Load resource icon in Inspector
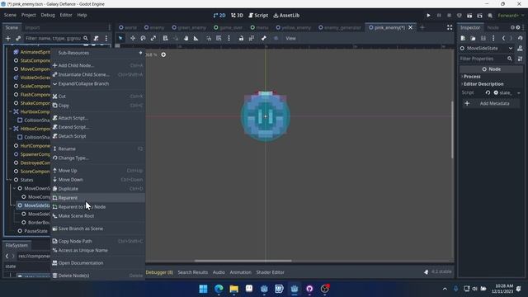 coord(473,39)
